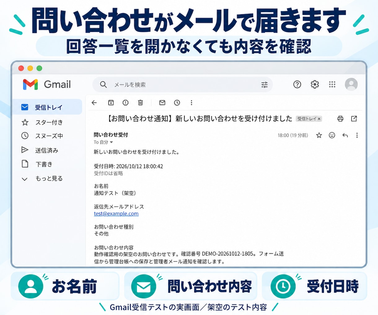Mark the email as unread
378x315 pixels.
[x=162, y=103]
